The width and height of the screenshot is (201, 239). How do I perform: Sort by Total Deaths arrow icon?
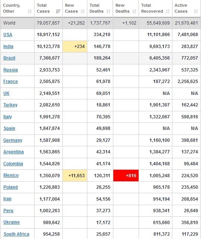tap(108, 11)
